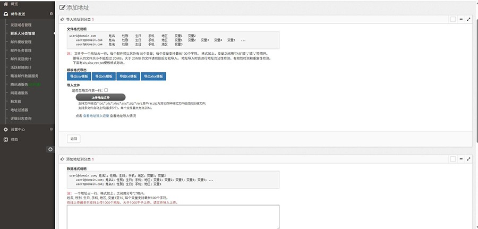Open 网易通服务 menu item
The height and width of the screenshot is (229, 478).
coord(19,93)
